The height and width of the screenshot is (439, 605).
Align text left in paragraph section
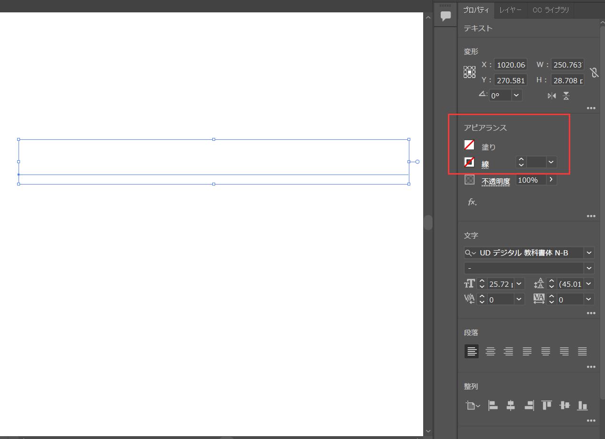(x=471, y=351)
